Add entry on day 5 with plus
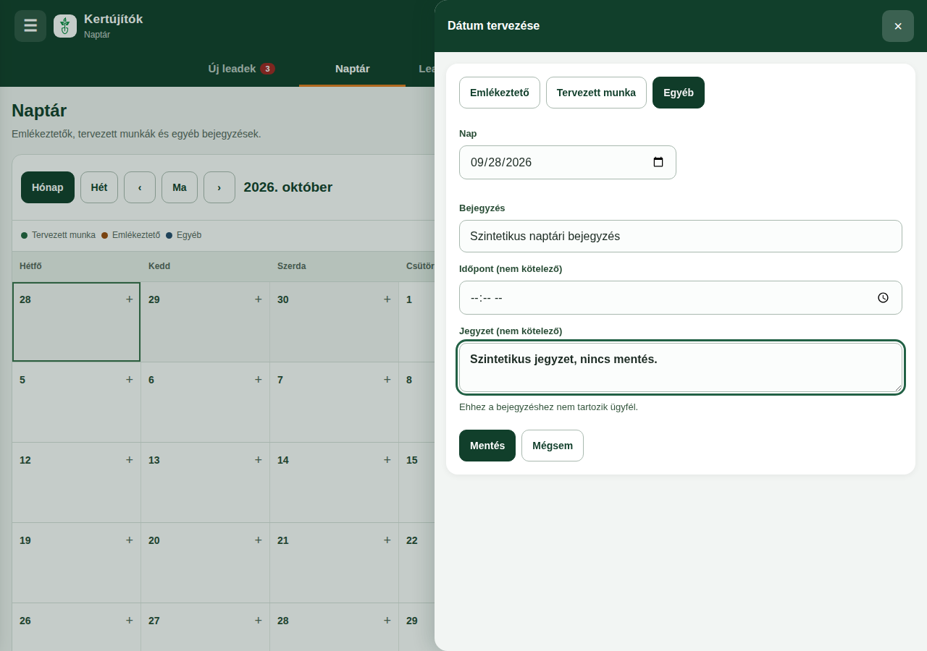 130,379
